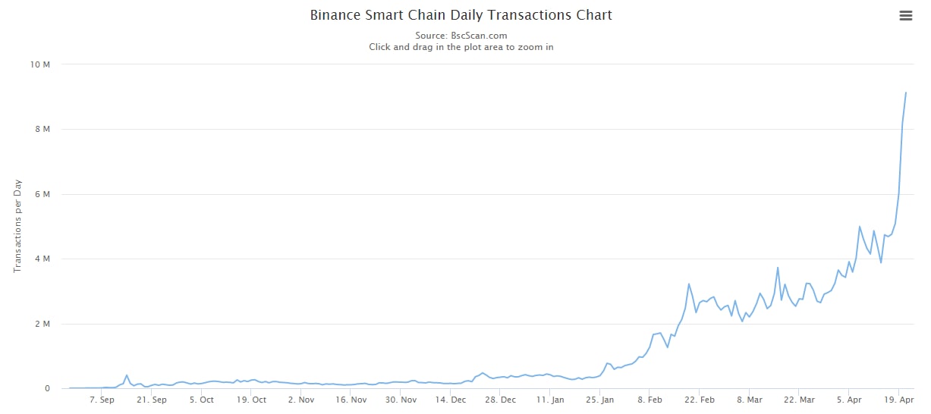931x414 pixels.
Task: Click the "19. Apr" date label
Action: (899, 400)
